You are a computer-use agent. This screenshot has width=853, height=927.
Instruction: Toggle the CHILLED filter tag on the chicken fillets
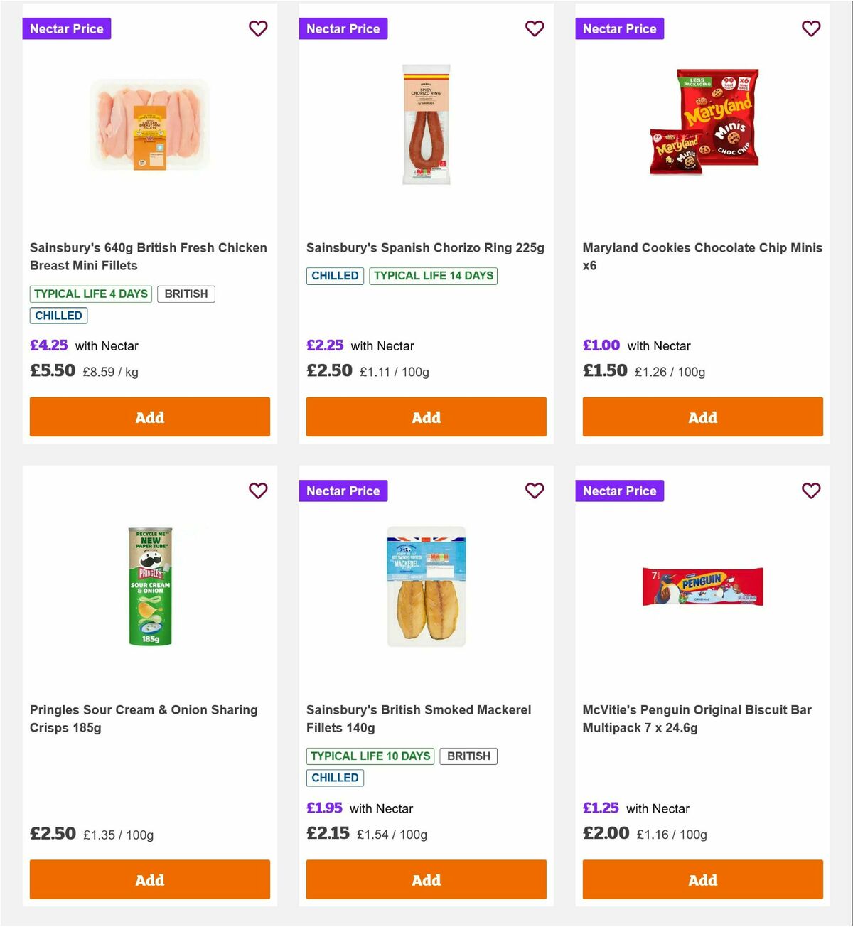58,315
